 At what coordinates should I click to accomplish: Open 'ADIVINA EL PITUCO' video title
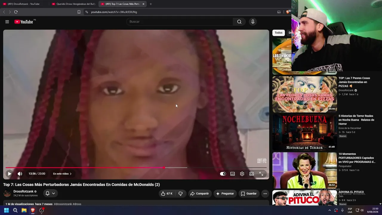(x=351, y=192)
